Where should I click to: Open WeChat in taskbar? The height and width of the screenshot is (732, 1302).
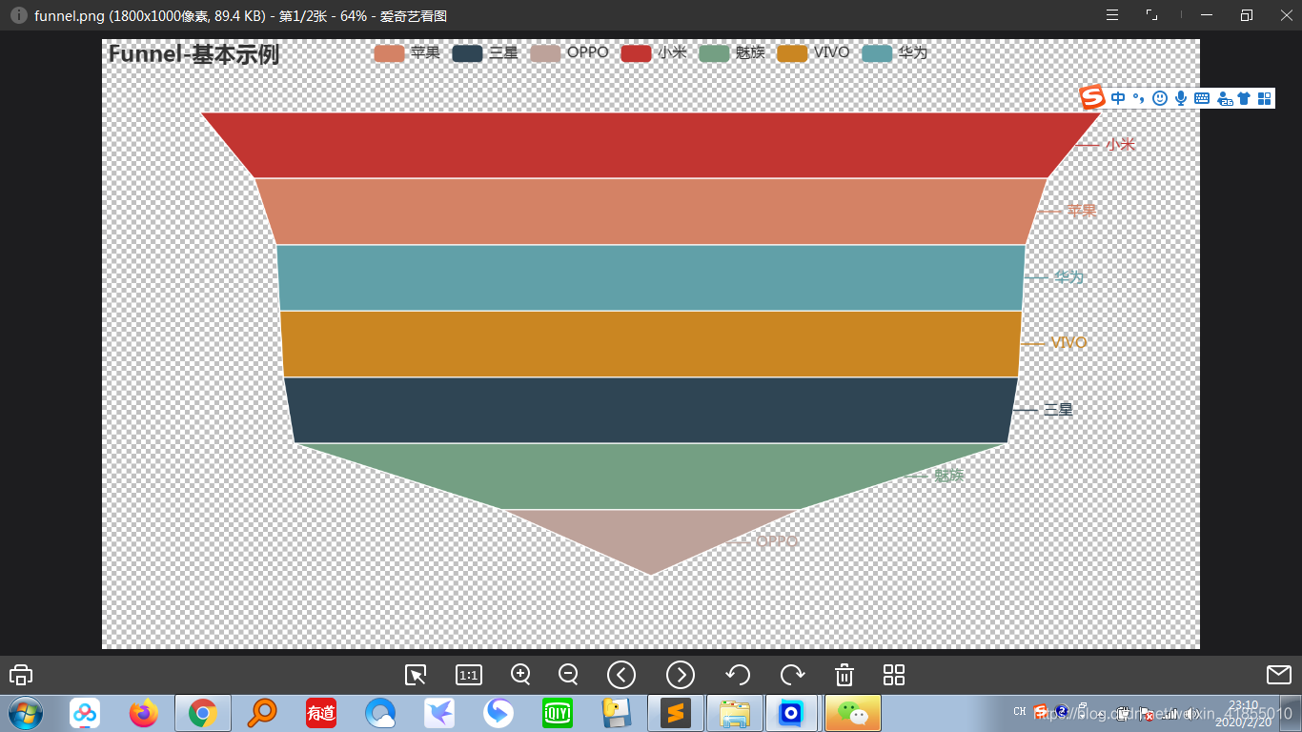tap(852, 712)
